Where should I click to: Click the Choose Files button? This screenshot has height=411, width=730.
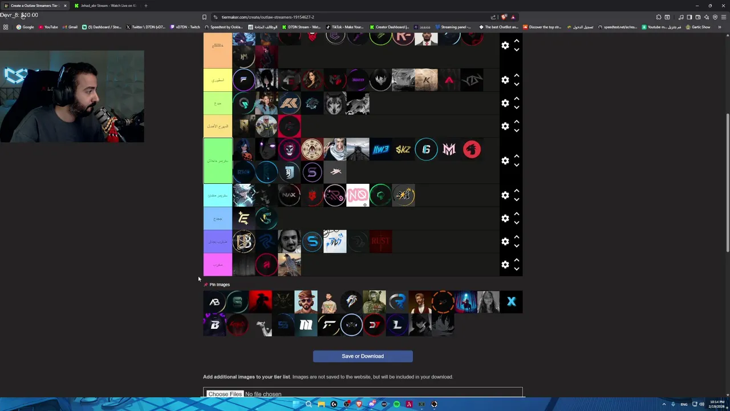(x=225, y=394)
